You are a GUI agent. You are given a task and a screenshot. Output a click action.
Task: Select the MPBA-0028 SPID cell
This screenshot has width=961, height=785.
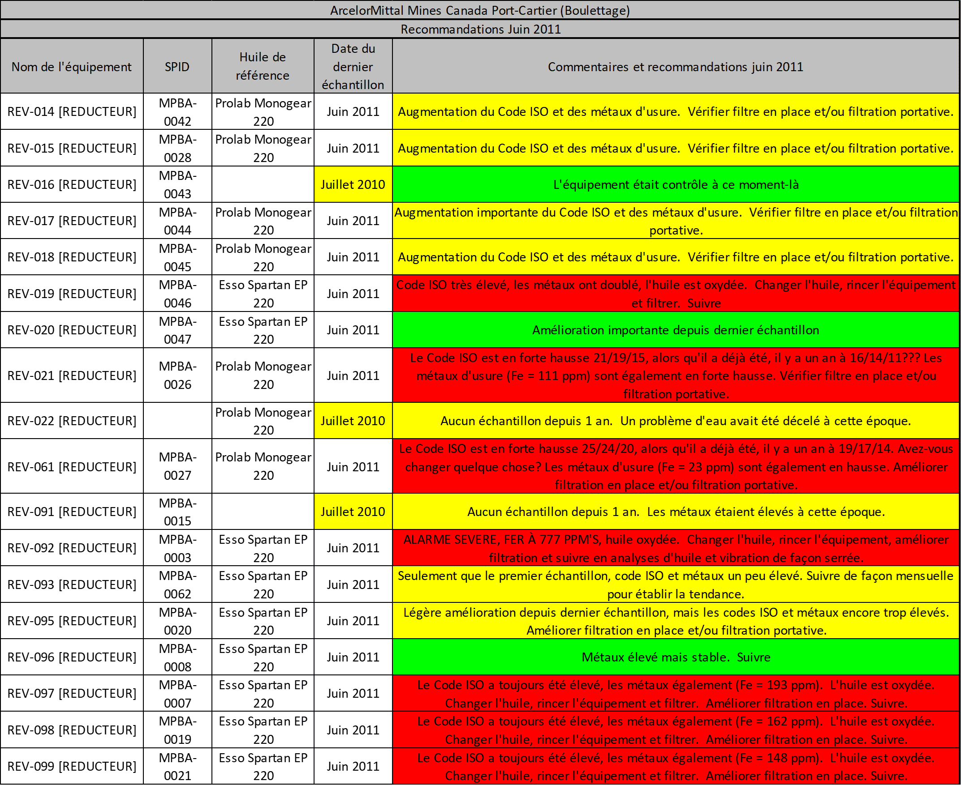(x=177, y=148)
